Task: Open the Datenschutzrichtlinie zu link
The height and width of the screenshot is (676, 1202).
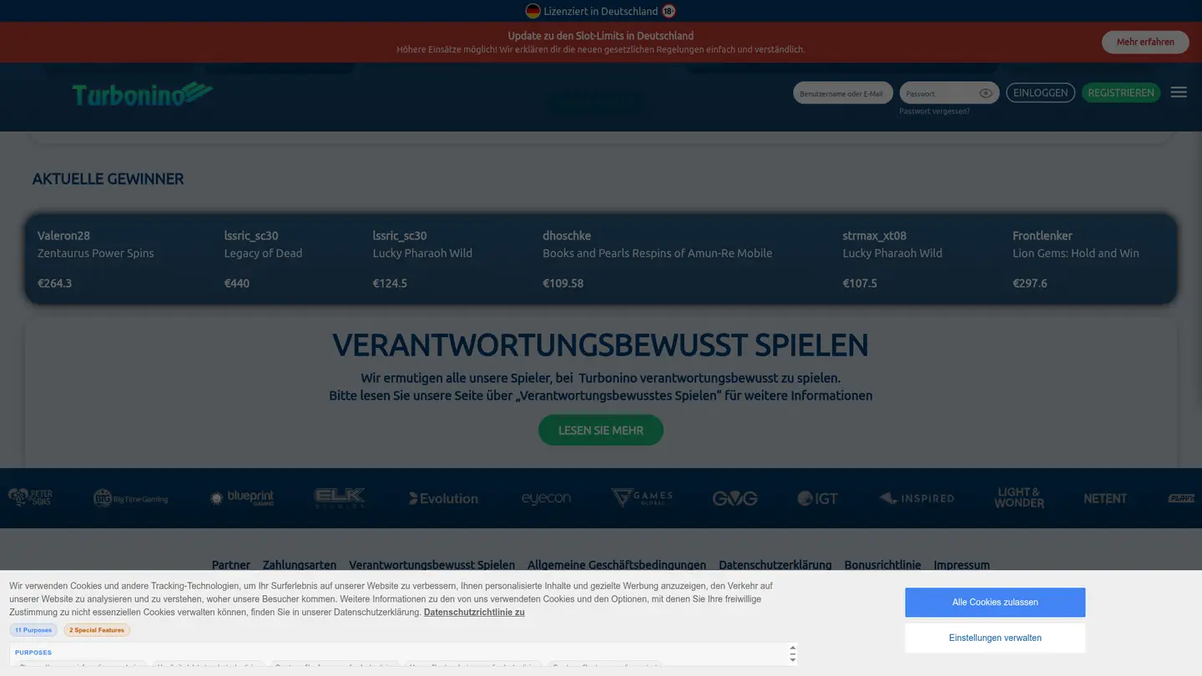Action: (x=474, y=612)
